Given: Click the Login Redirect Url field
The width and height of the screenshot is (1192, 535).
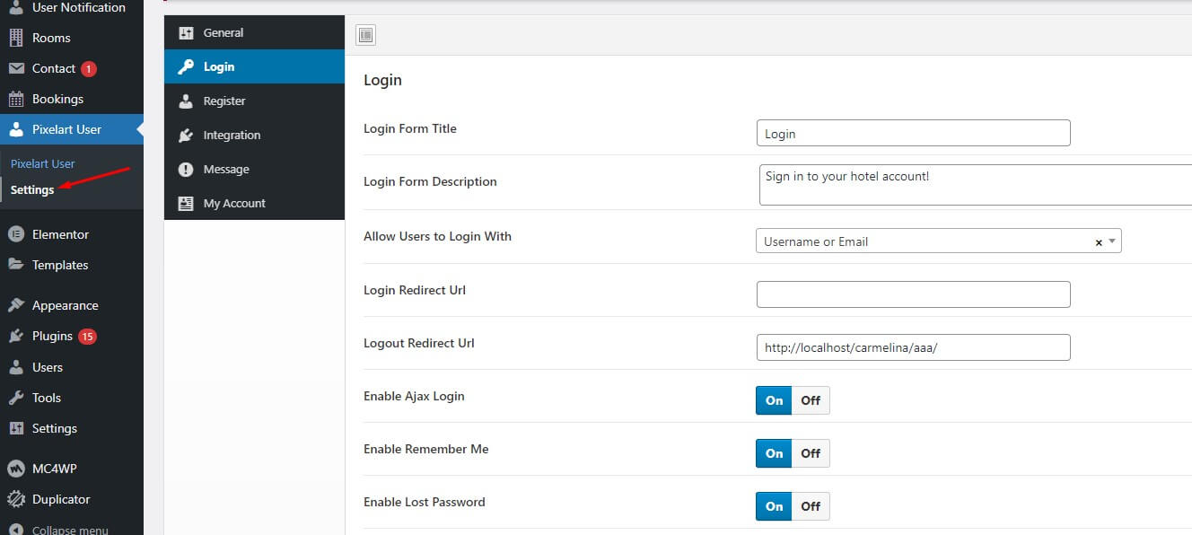Looking at the screenshot, I should [x=913, y=294].
